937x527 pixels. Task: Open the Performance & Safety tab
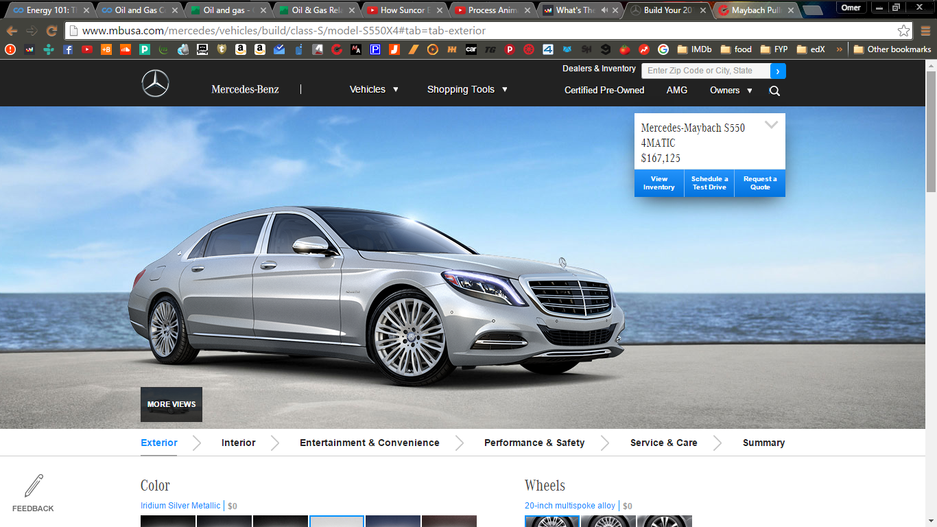pos(534,443)
